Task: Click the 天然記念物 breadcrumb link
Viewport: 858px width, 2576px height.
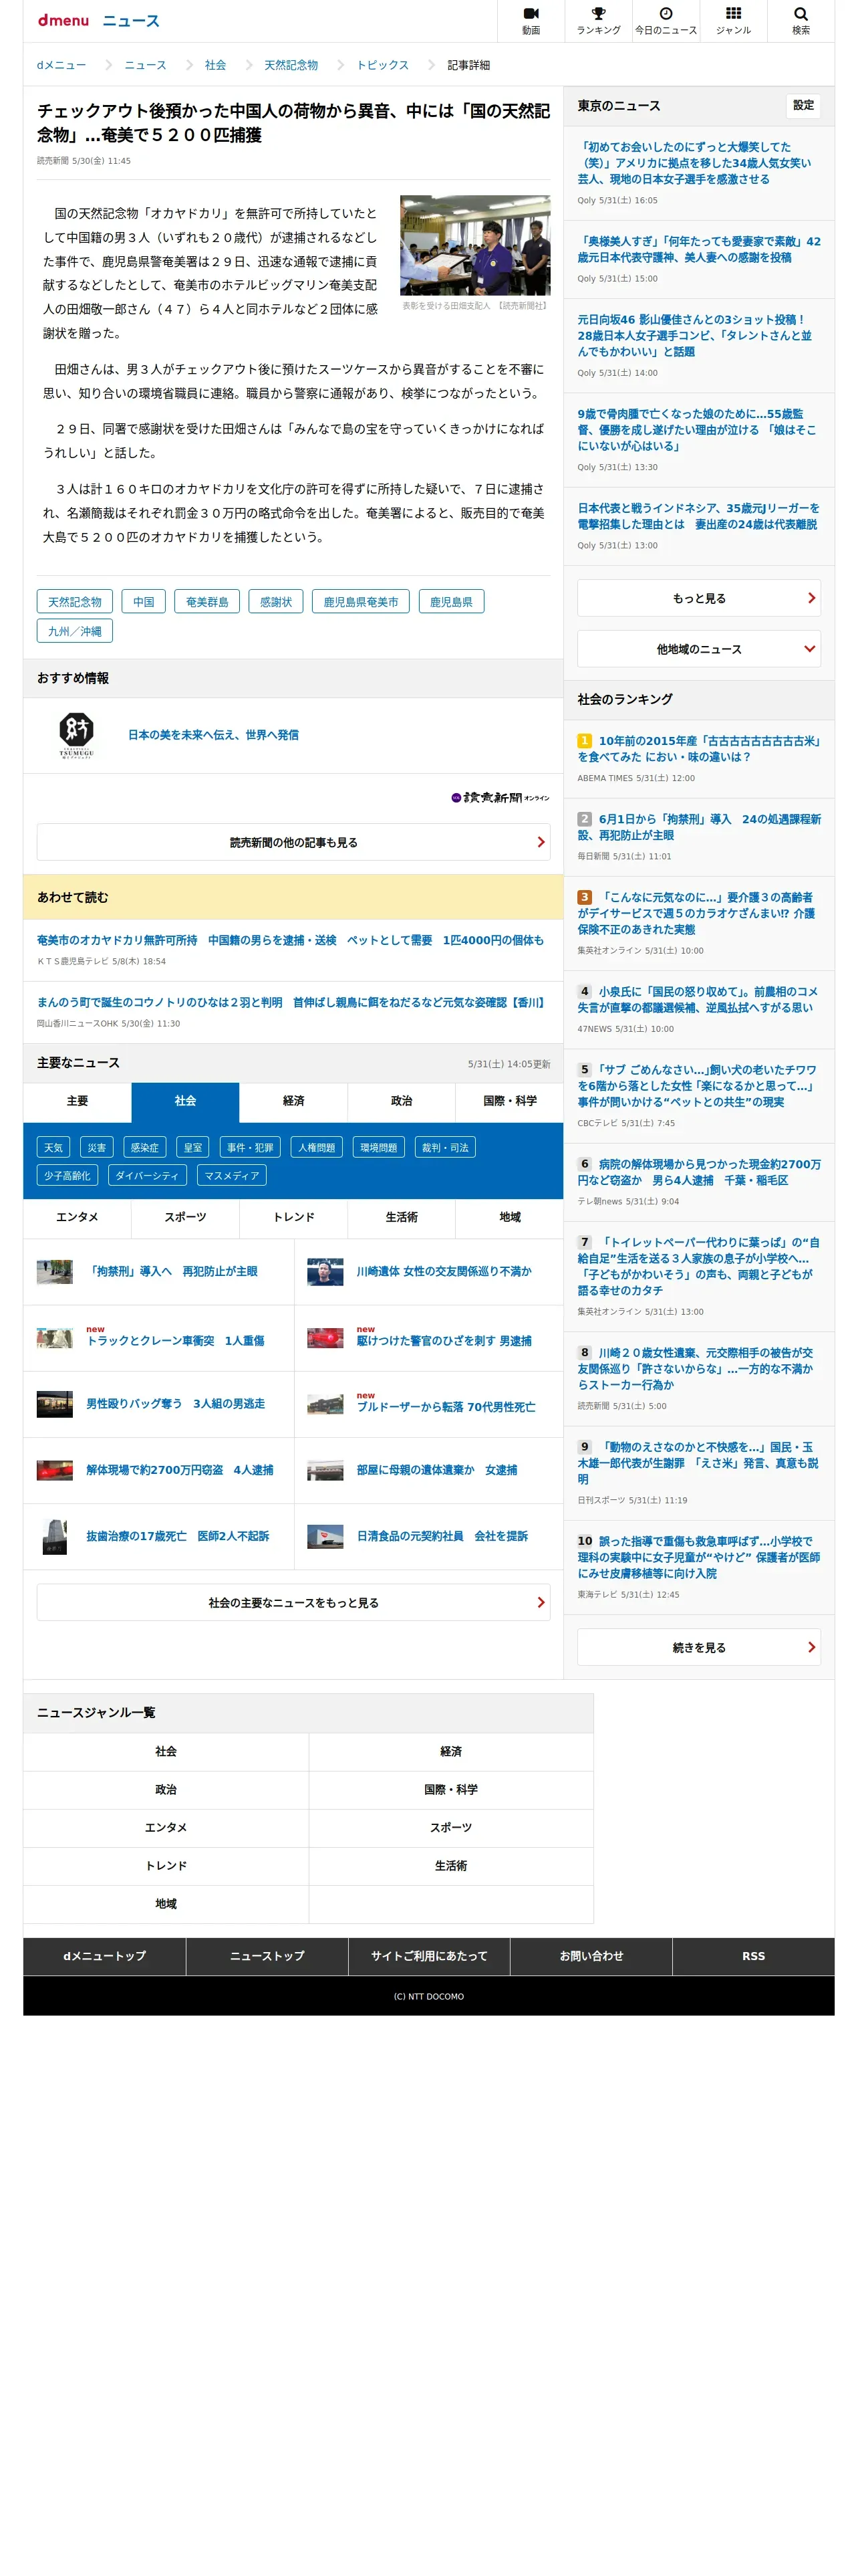Action: coord(291,65)
